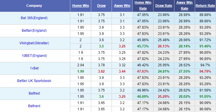Open Betfred company link
This screenshot has width=216, height=112.
[34, 93]
